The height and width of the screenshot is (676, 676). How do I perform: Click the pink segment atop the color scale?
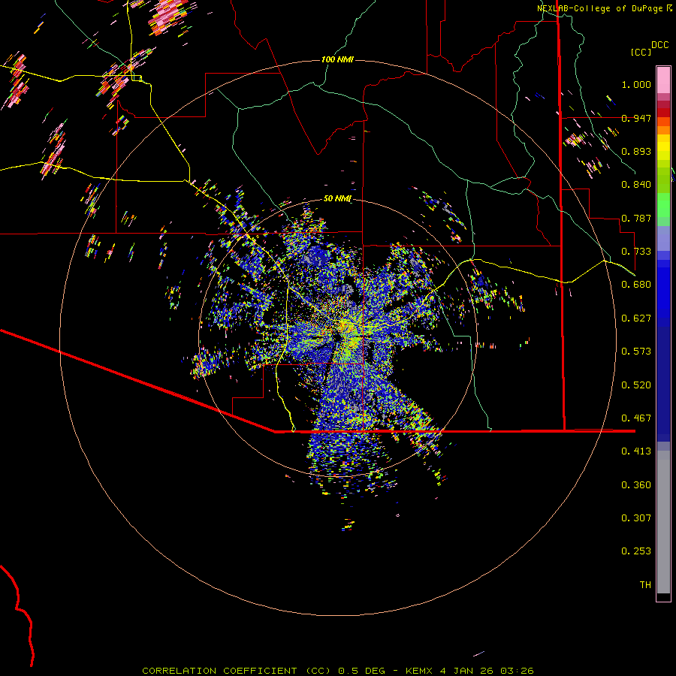tap(663, 80)
